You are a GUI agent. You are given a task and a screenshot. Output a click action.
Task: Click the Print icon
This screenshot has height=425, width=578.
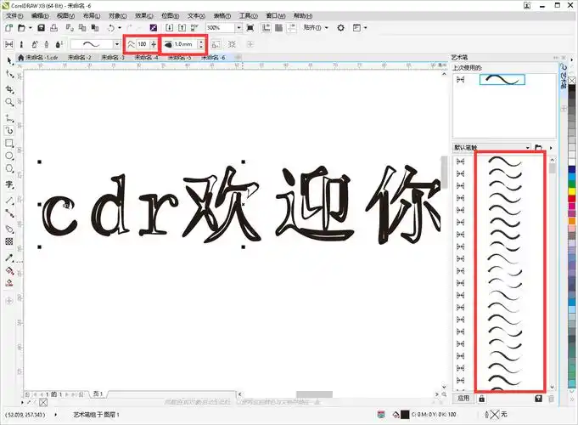tap(53, 28)
